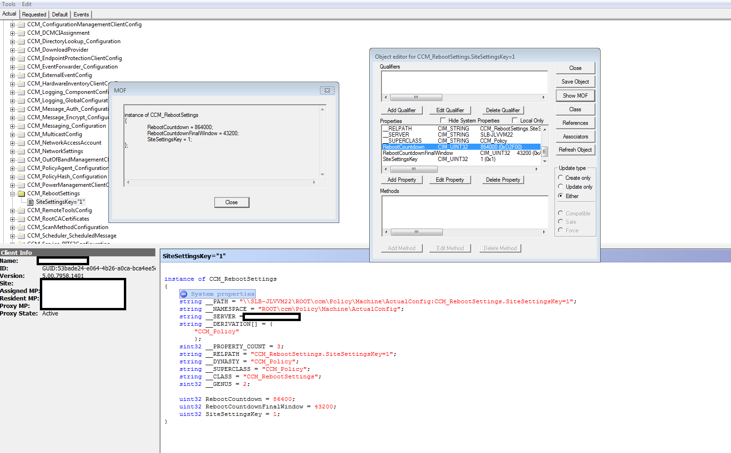Click the Show MOF button
This screenshot has height=453, width=731.
coord(575,95)
